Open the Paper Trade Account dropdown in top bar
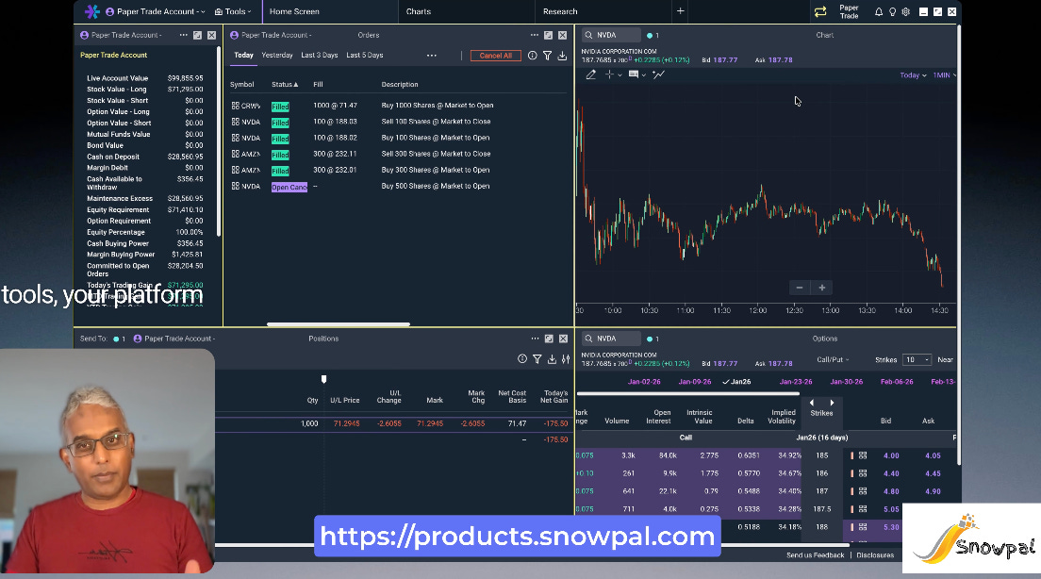 [156, 11]
